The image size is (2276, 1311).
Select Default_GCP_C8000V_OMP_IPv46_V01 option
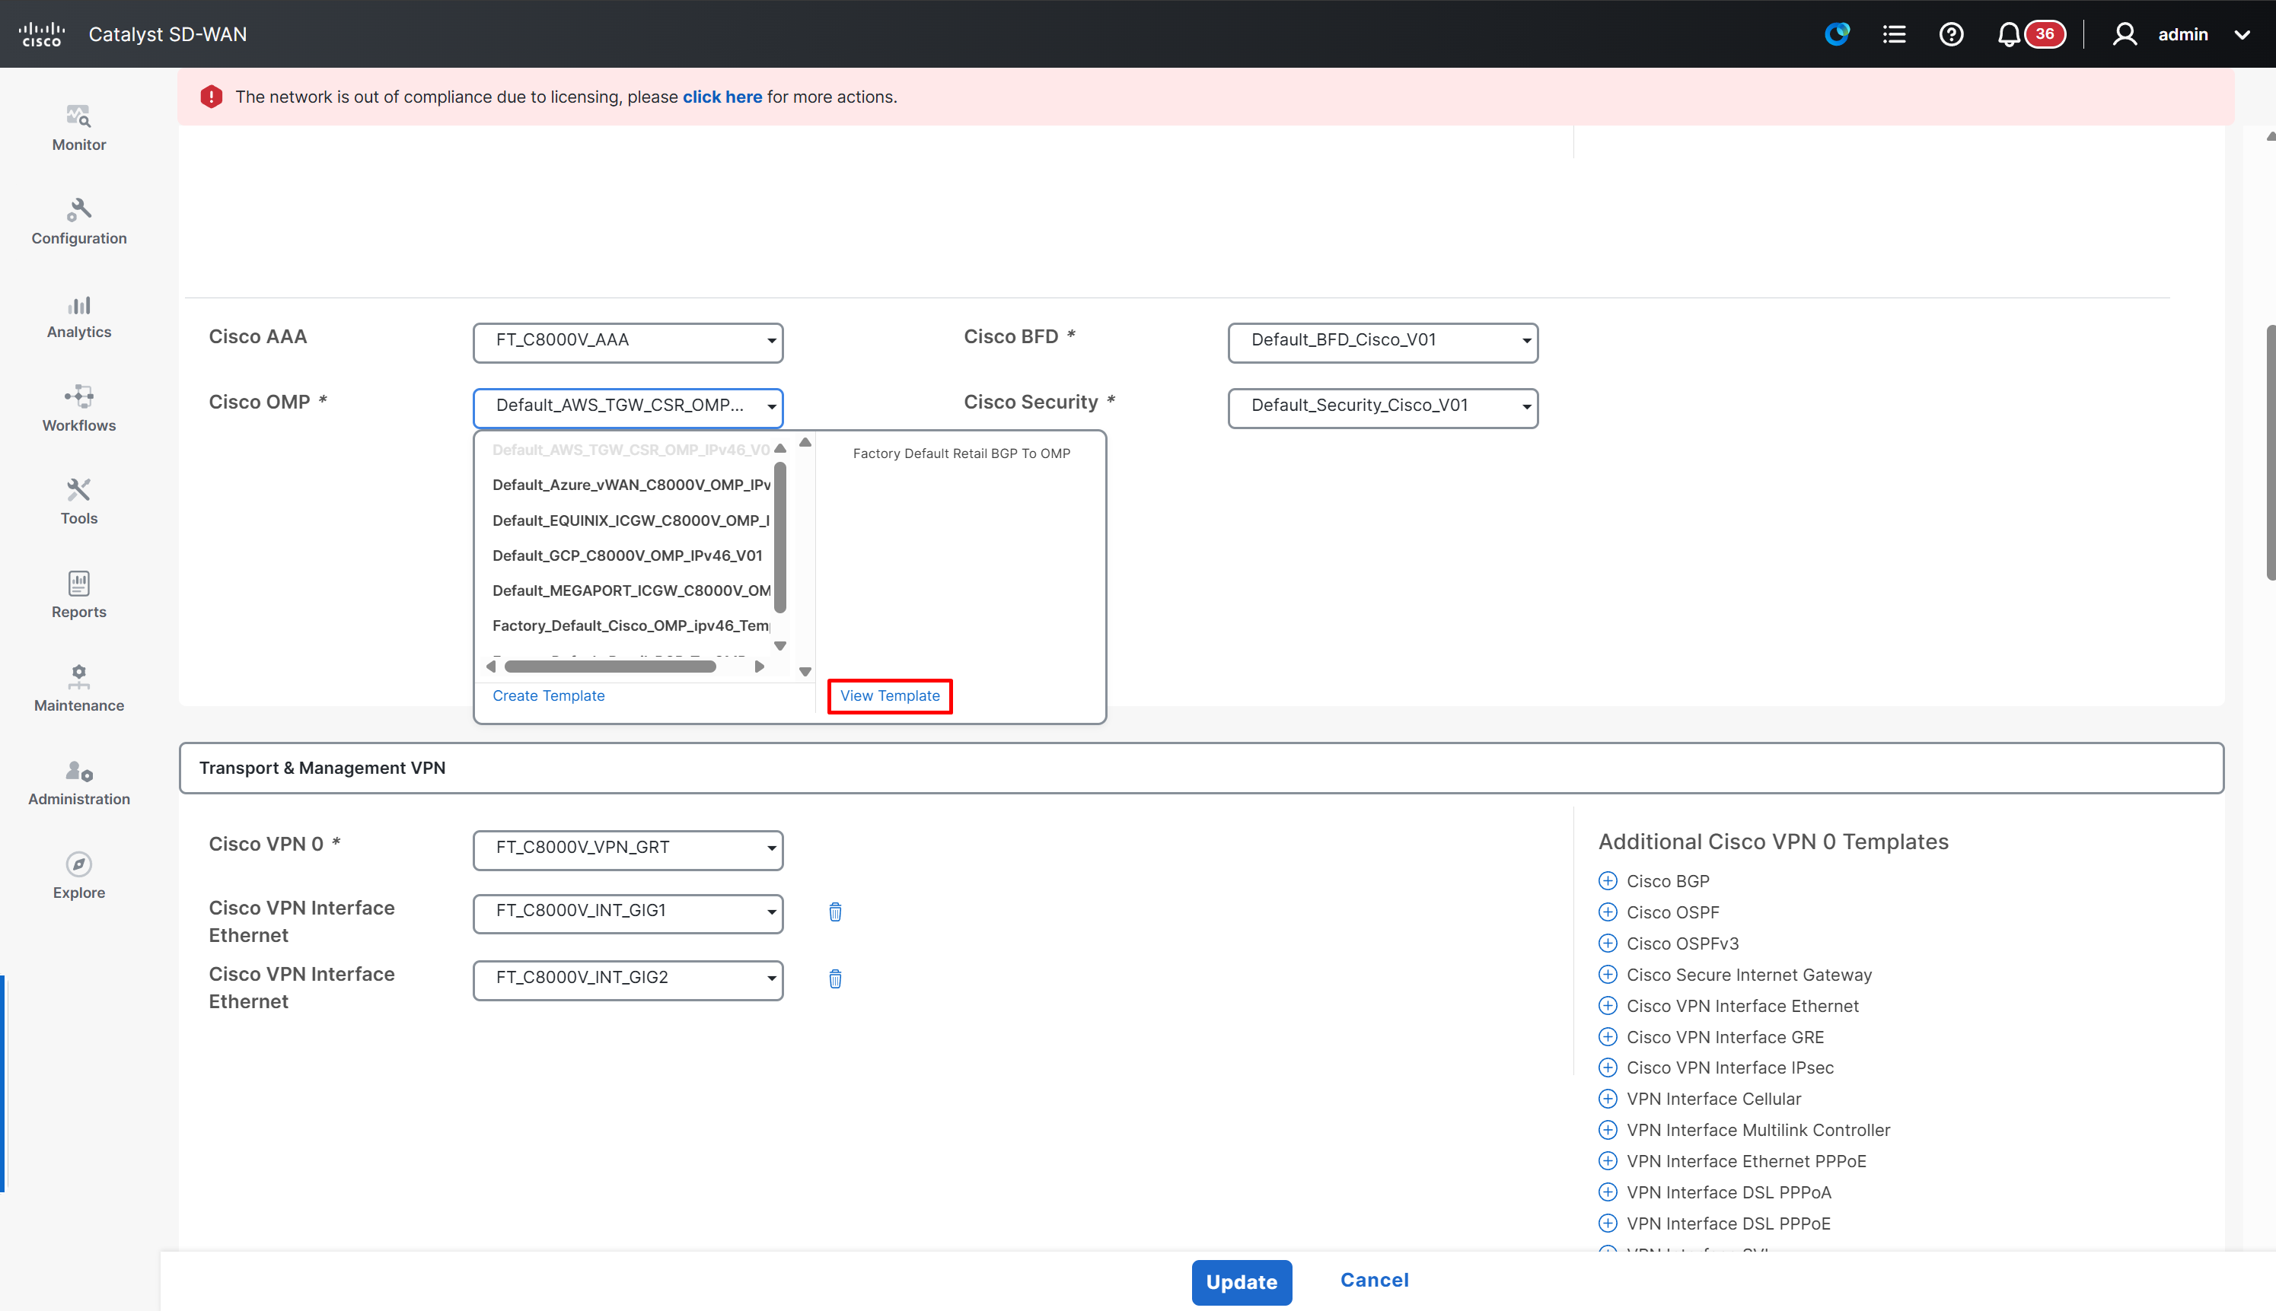pos(628,555)
